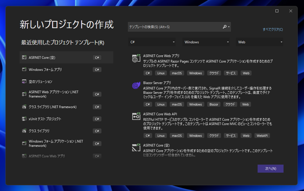Click the ASP.NET Core (空) template icon in results

coord(136,148)
